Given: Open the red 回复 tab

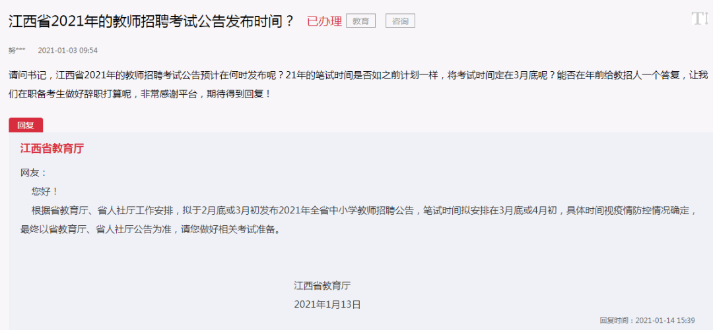Looking at the screenshot, I should pos(26,125).
